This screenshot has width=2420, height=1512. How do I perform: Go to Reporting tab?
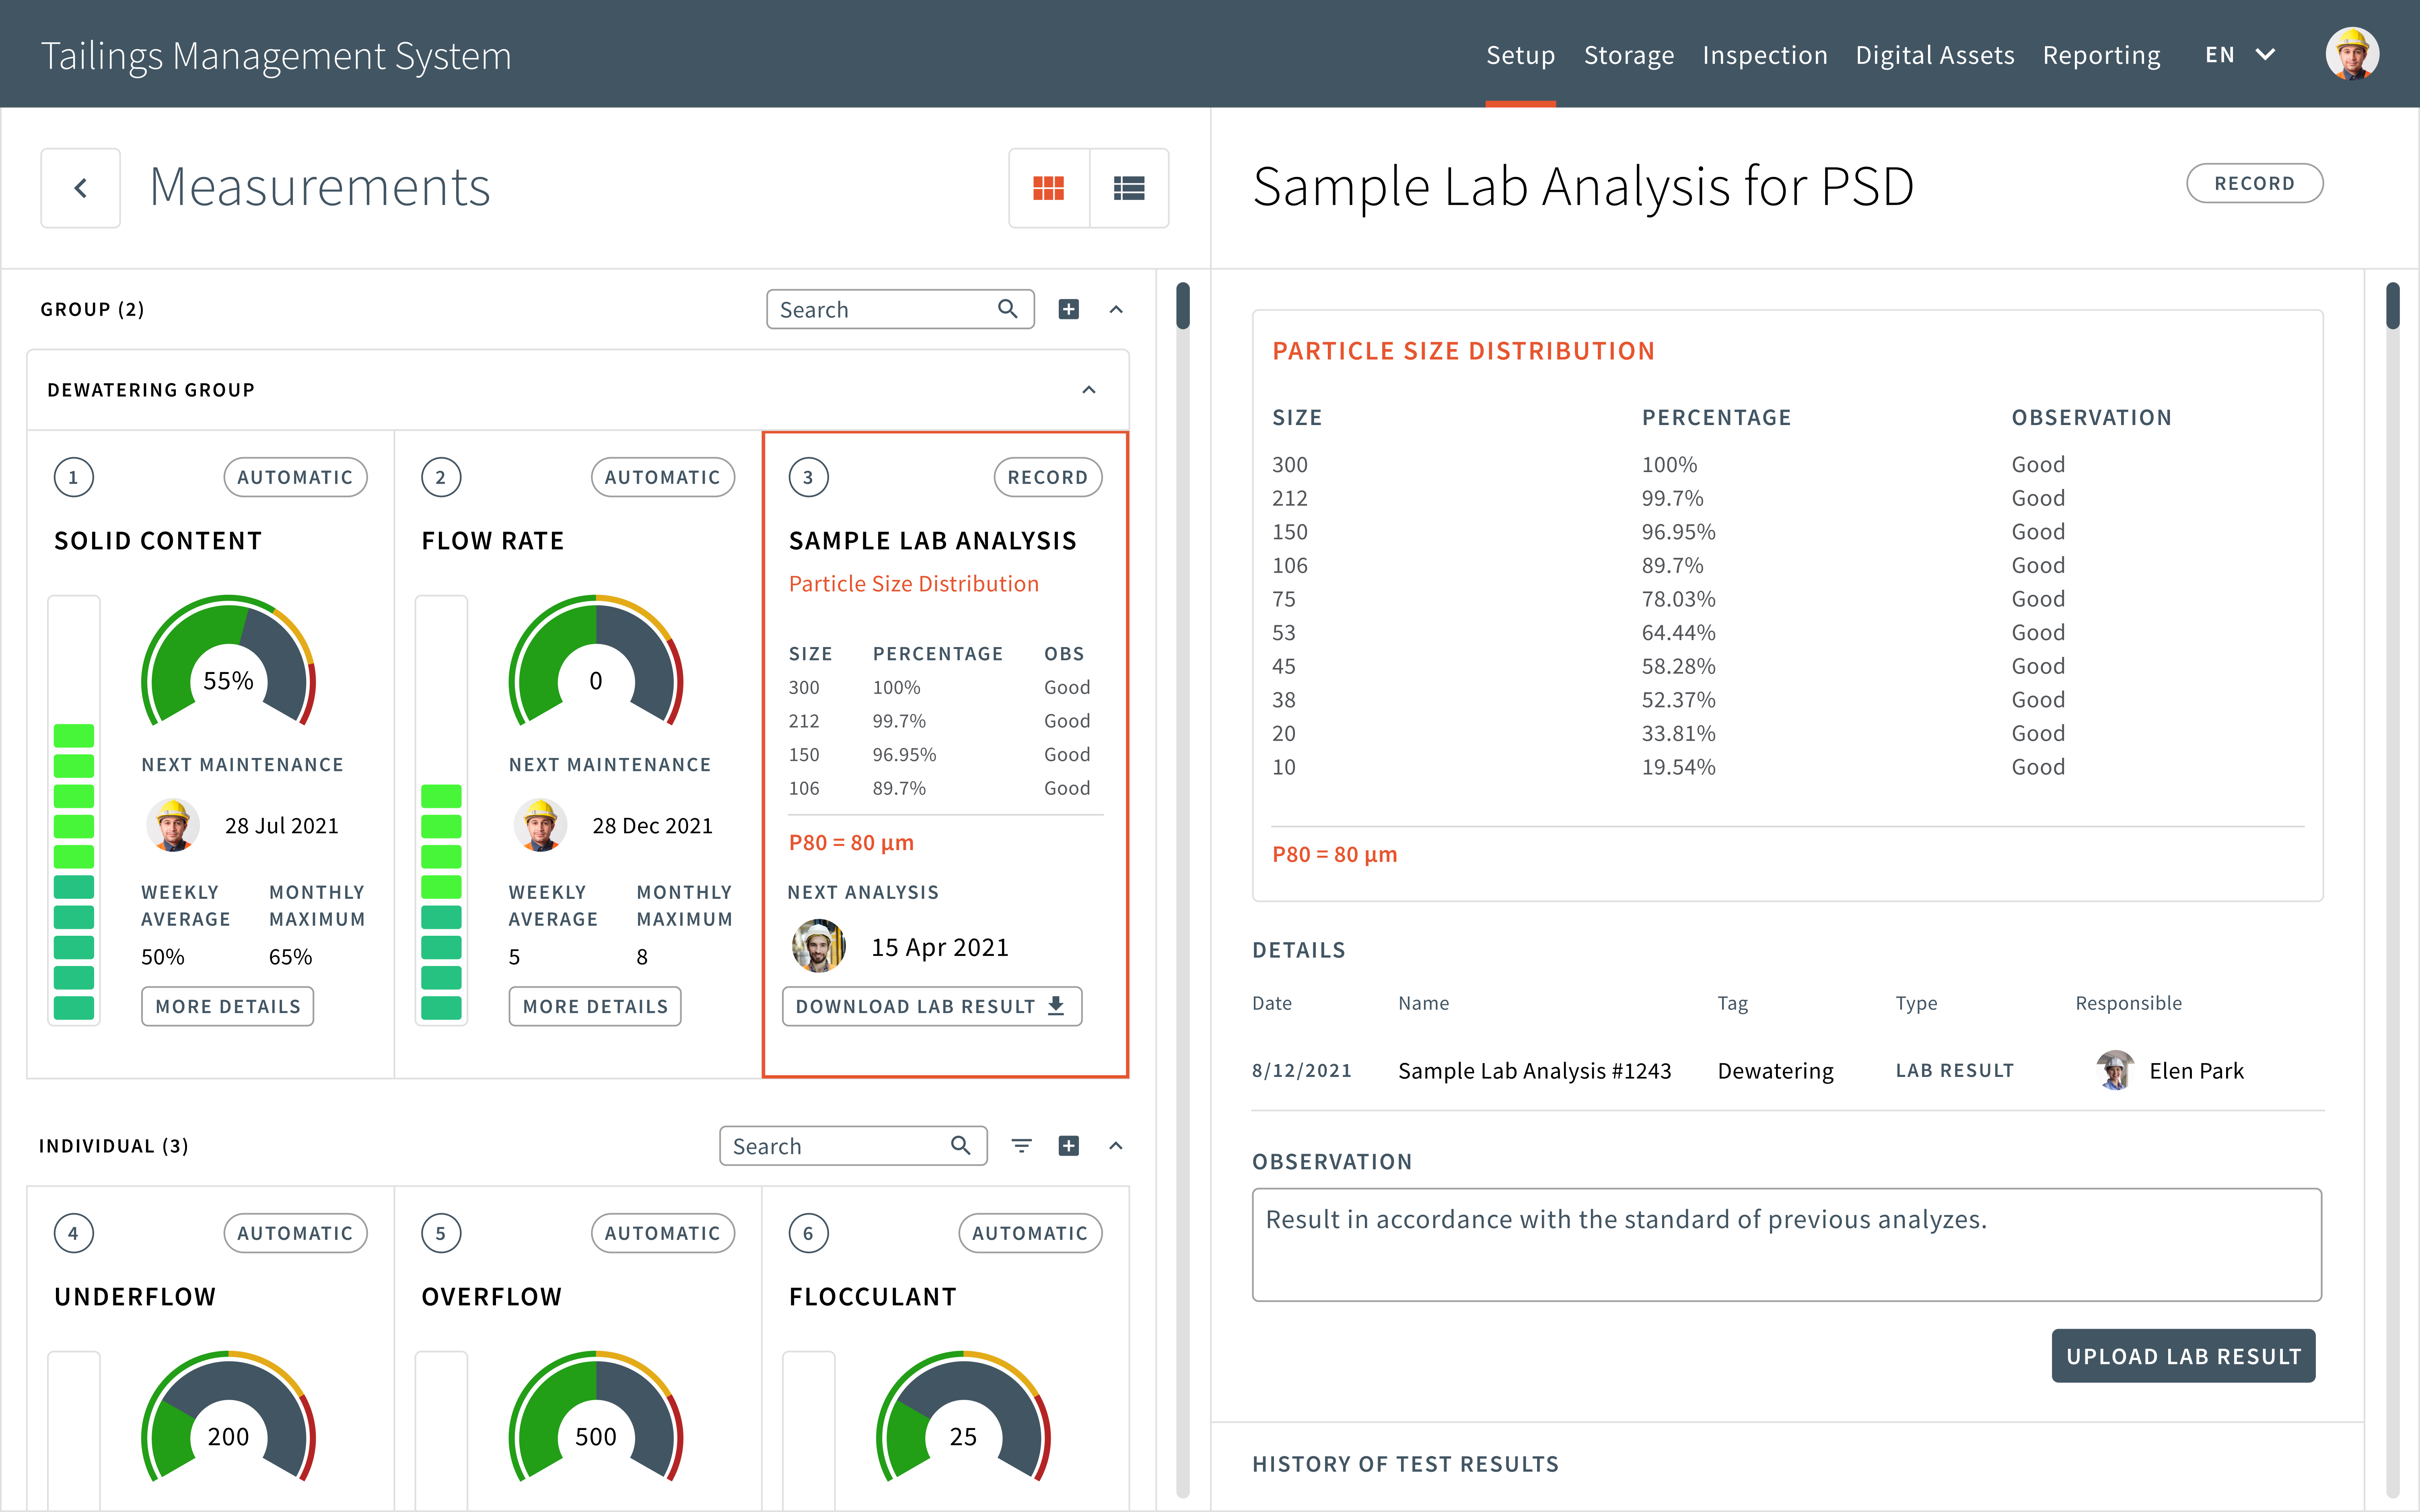point(2101,55)
